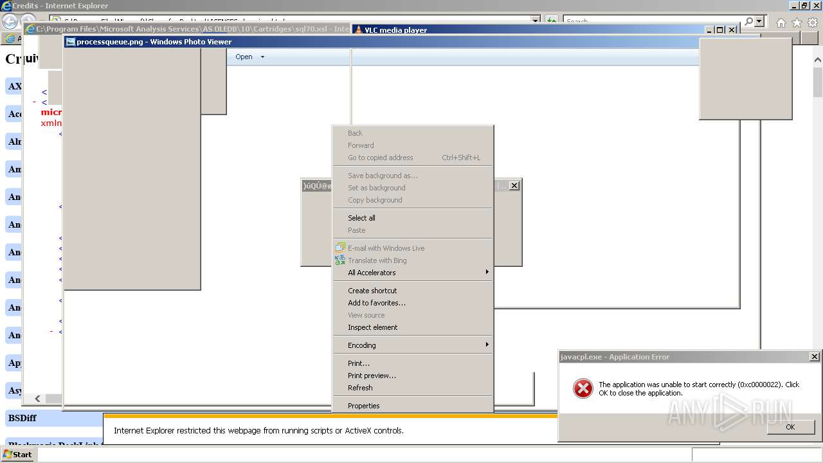Select Print... from the context menu

pyautogui.click(x=412, y=363)
